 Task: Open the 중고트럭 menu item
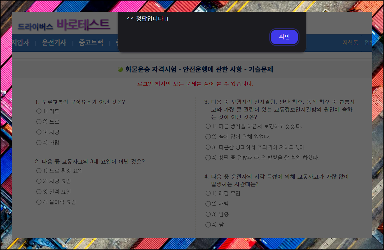pos(91,43)
